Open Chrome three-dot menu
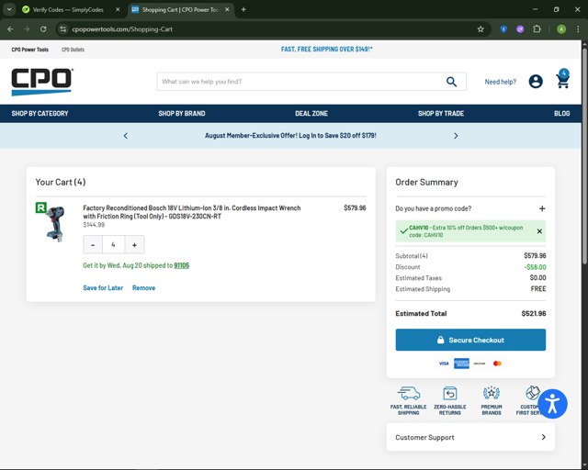The width and height of the screenshot is (588, 470). click(578, 29)
